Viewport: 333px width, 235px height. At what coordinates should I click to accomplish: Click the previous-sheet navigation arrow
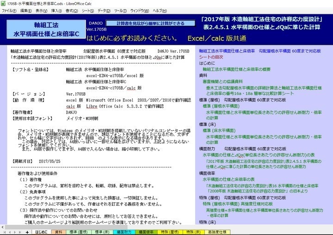[x=10, y=232]
